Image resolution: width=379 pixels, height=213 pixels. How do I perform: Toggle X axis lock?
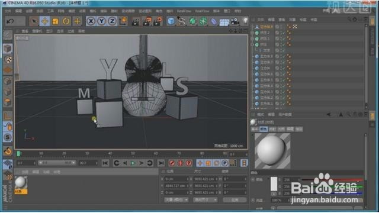pos(91,21)
